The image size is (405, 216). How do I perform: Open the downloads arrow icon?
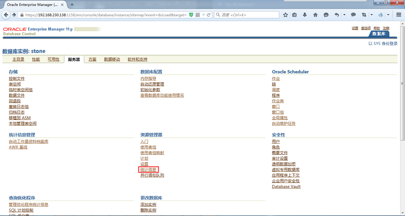(x=305, y=15)
